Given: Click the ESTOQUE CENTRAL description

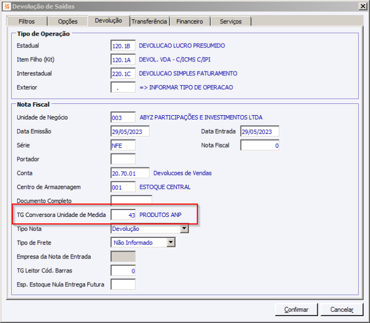Looking at the screenshot, I should click(165, 187).
